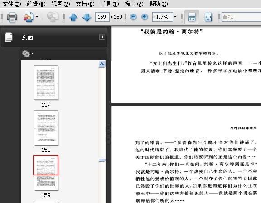This screenshot has height=203, width=261.
Task: Click the total pages text / 280
Action: point(116,17)
